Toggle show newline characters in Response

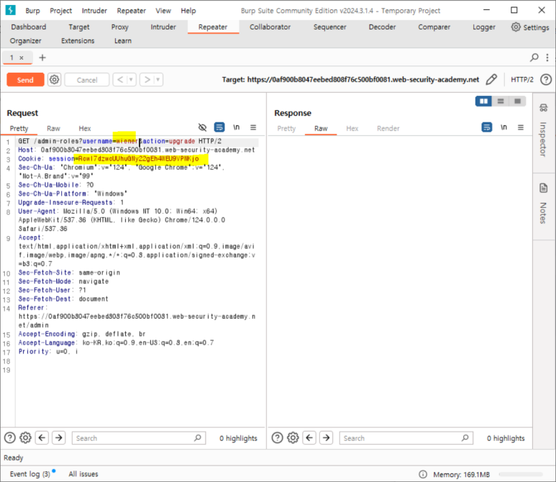(x=503, y=127)
